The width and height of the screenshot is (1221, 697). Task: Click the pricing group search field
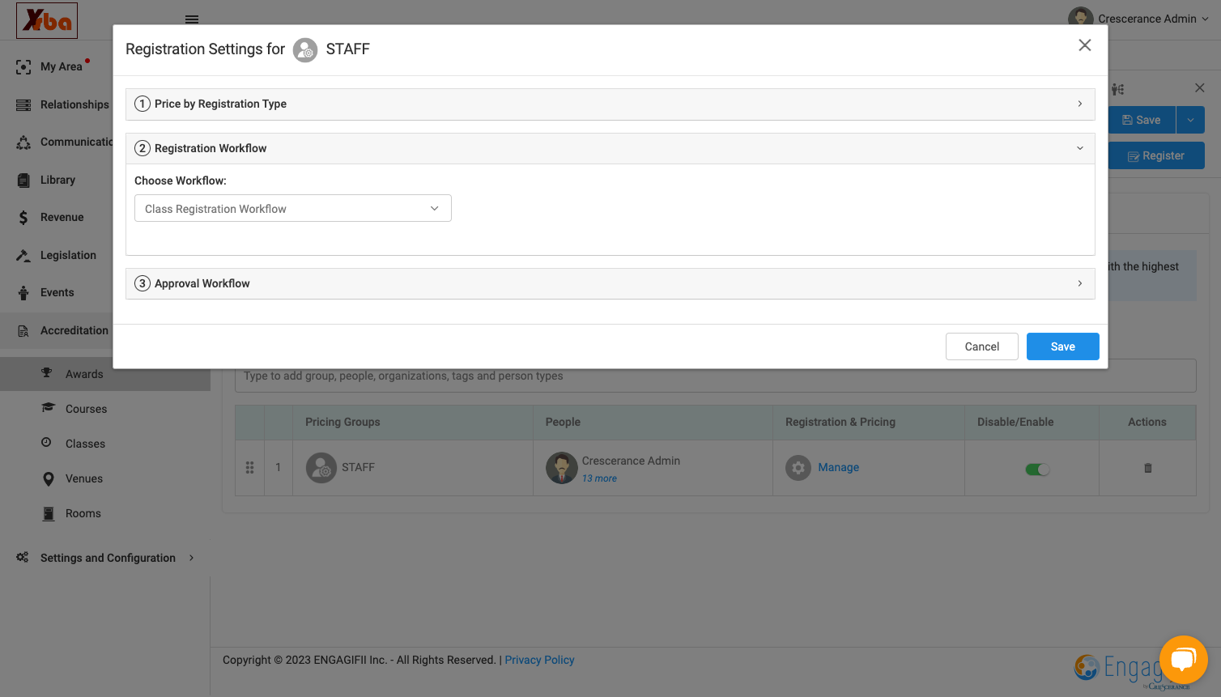[x=715, y=376]
